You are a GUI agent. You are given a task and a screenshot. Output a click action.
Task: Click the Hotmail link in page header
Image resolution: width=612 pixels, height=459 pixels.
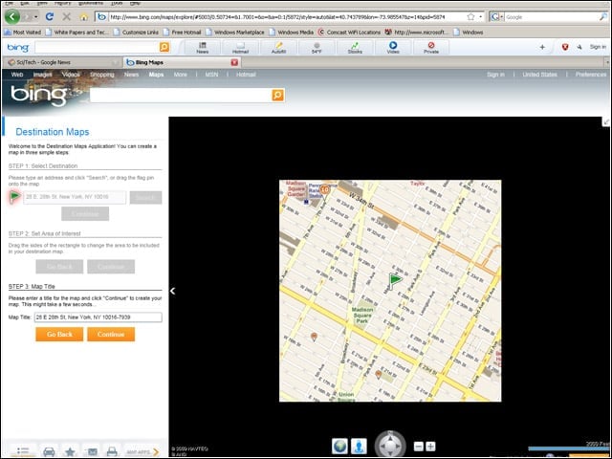[246, 75]
